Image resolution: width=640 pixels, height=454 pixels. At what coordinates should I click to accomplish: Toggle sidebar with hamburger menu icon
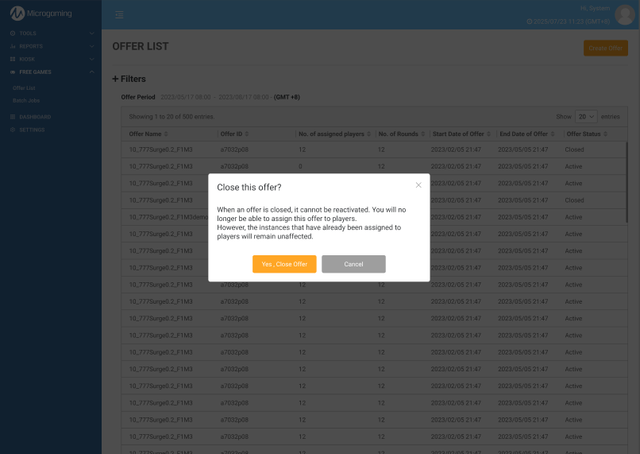[x=119, y=14]
